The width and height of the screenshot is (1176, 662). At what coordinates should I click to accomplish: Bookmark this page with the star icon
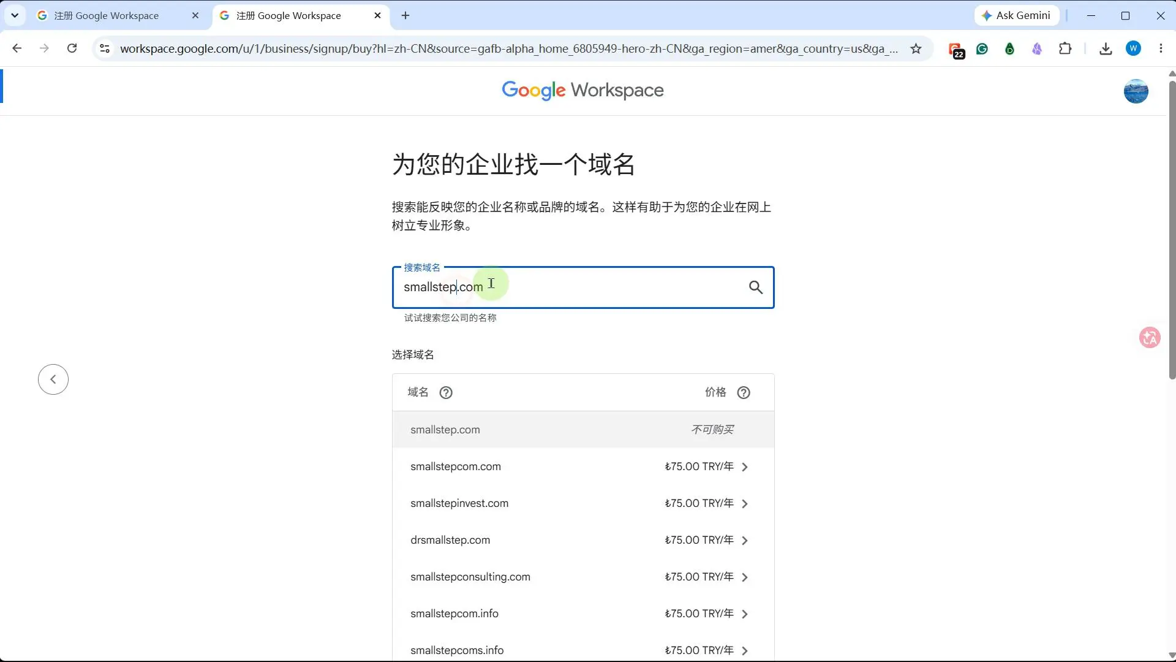pos(916,49)
